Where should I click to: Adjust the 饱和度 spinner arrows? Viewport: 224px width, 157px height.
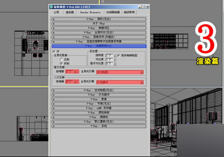click(x=115, y=55)
